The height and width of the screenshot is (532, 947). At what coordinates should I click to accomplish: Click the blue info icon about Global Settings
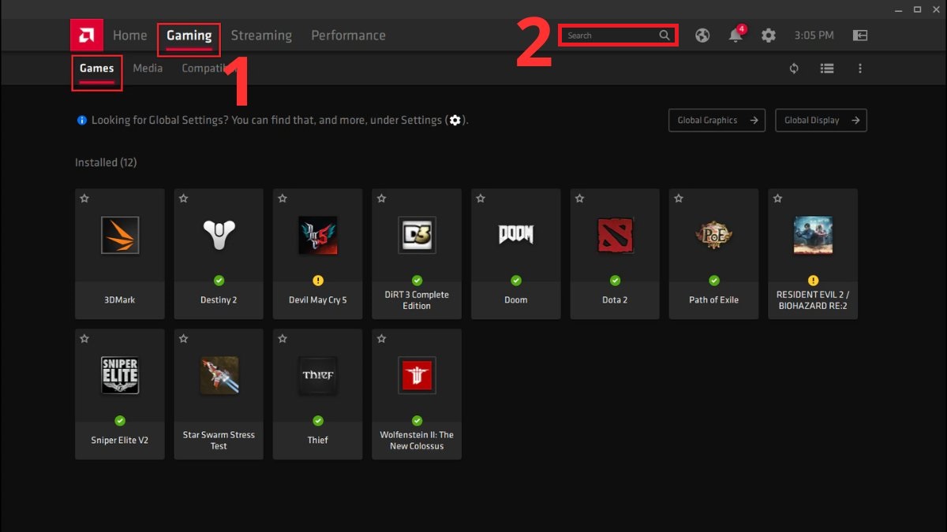coord(81,120)
